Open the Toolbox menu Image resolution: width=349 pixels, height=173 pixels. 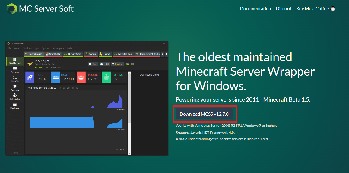pos(27,48)
